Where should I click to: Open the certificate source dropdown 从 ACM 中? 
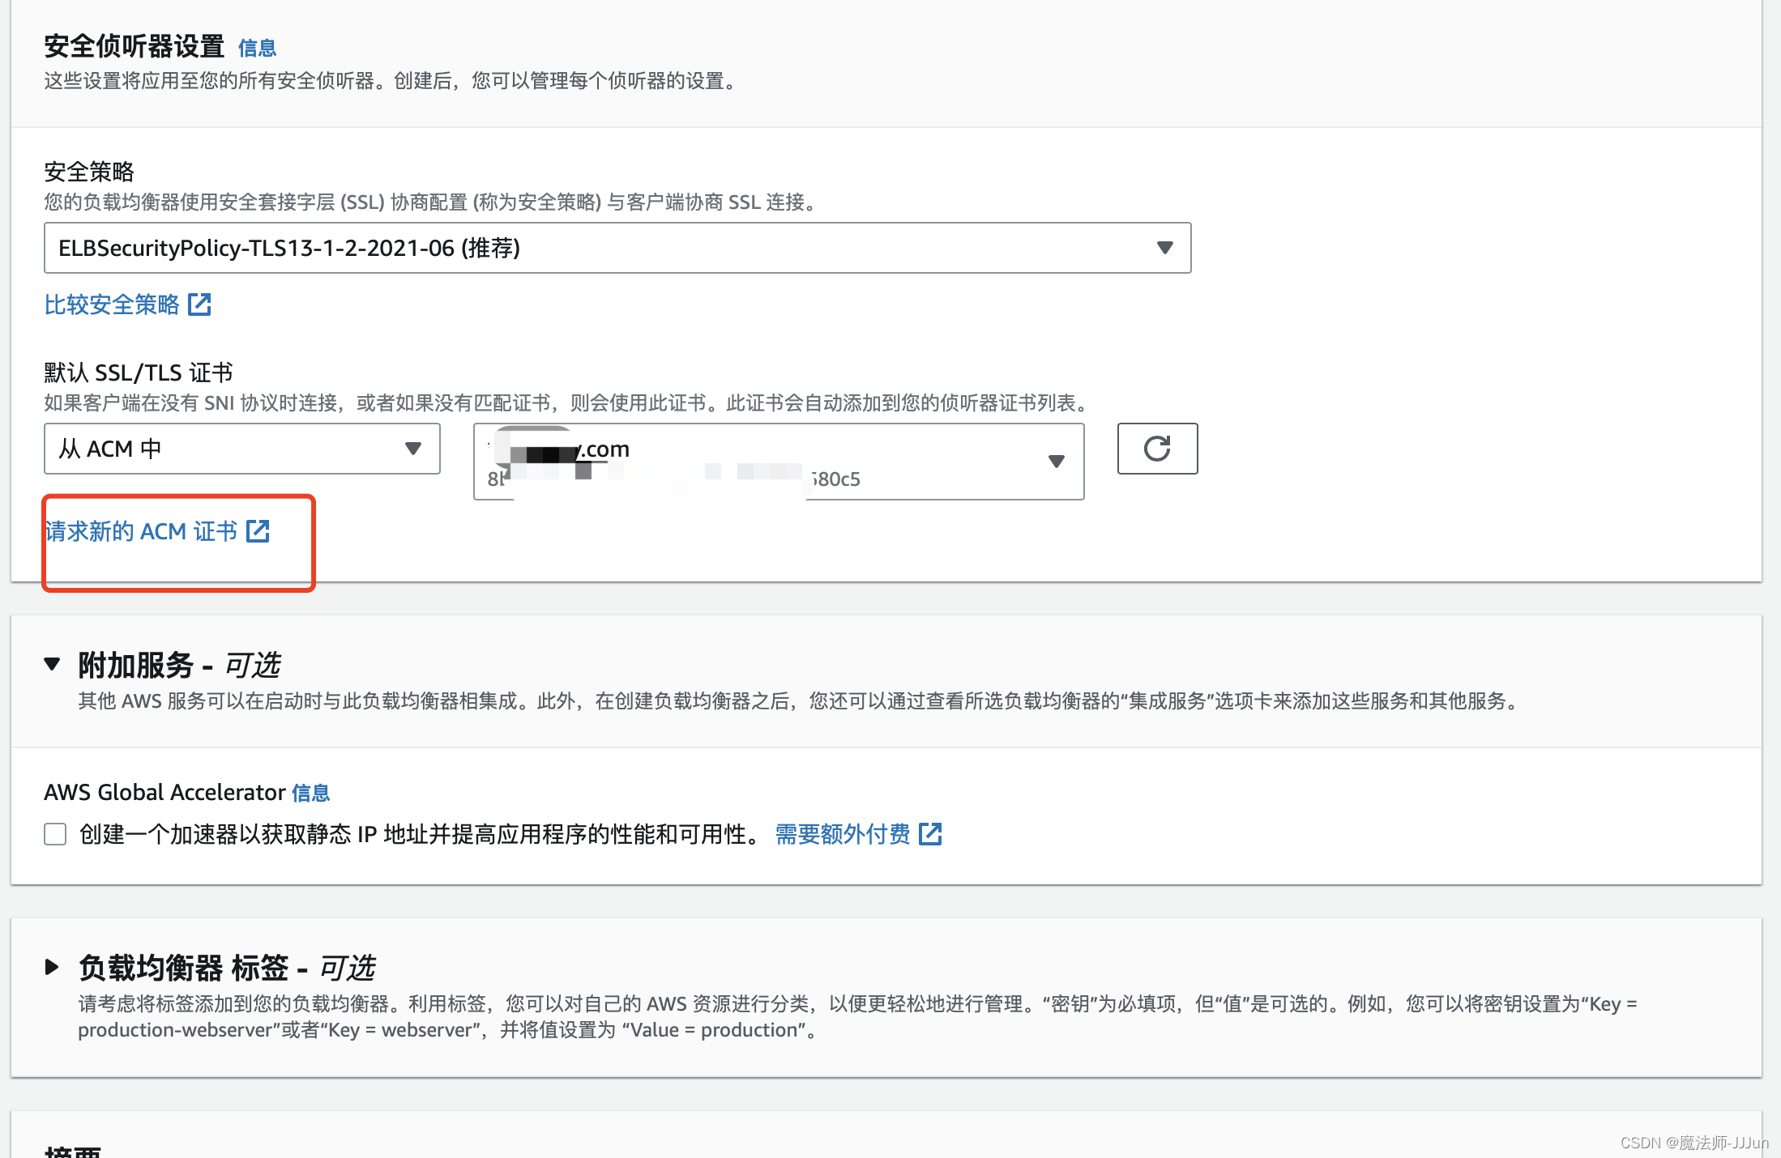pyautogui.click(x=242, y=449)
